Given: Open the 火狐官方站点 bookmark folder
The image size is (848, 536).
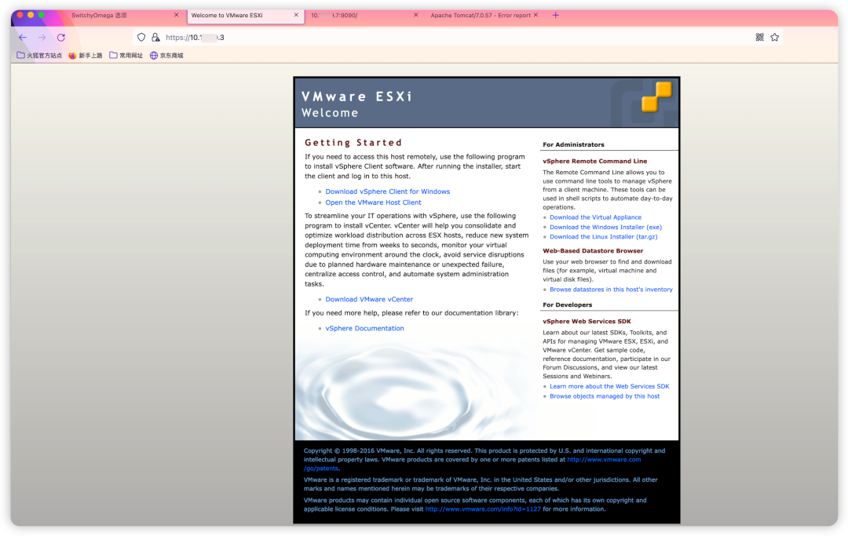Looking at the screenshot, I should pyautogui.click(x=39, y=55).
